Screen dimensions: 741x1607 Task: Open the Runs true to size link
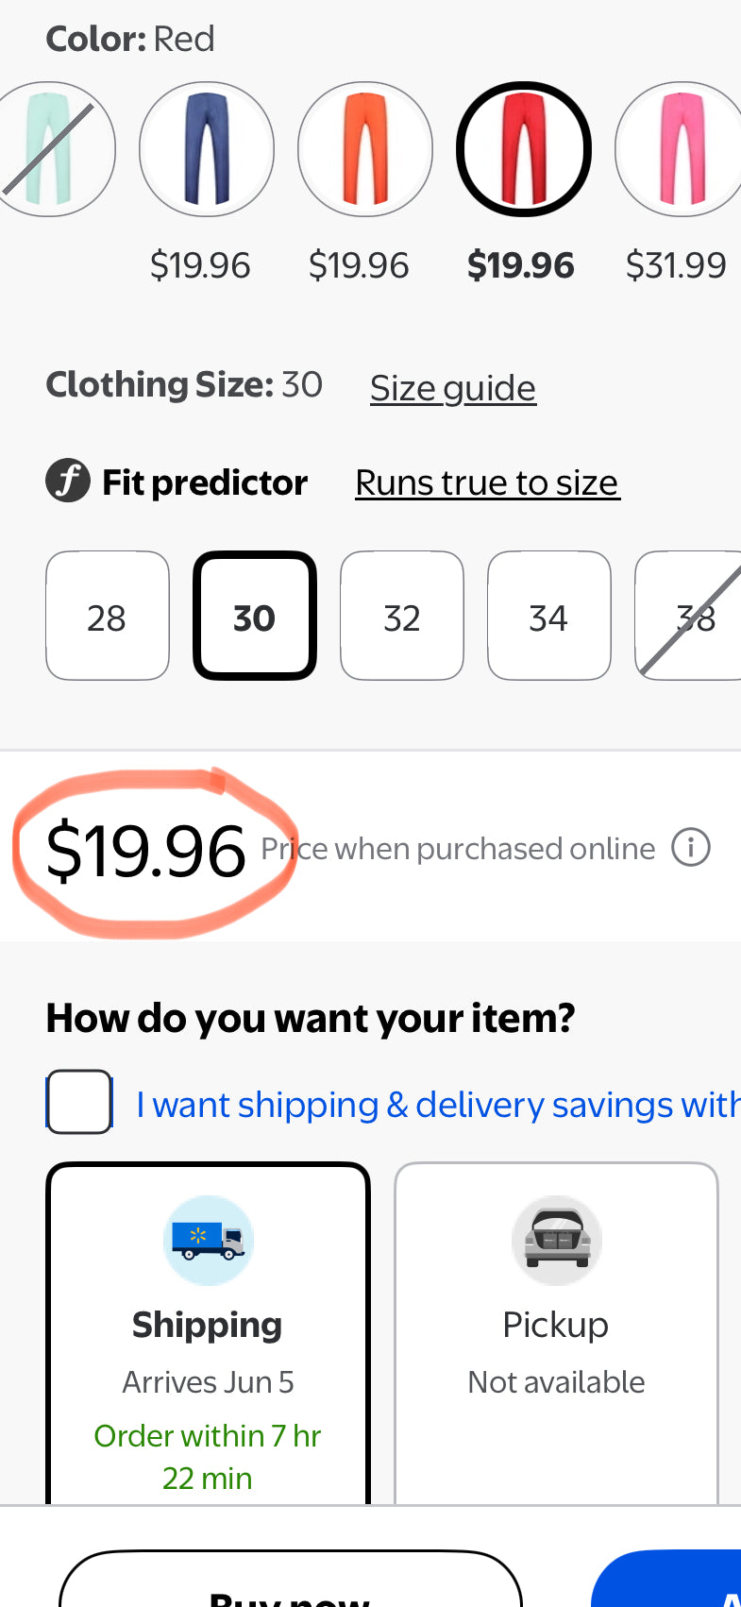[487, 482]
